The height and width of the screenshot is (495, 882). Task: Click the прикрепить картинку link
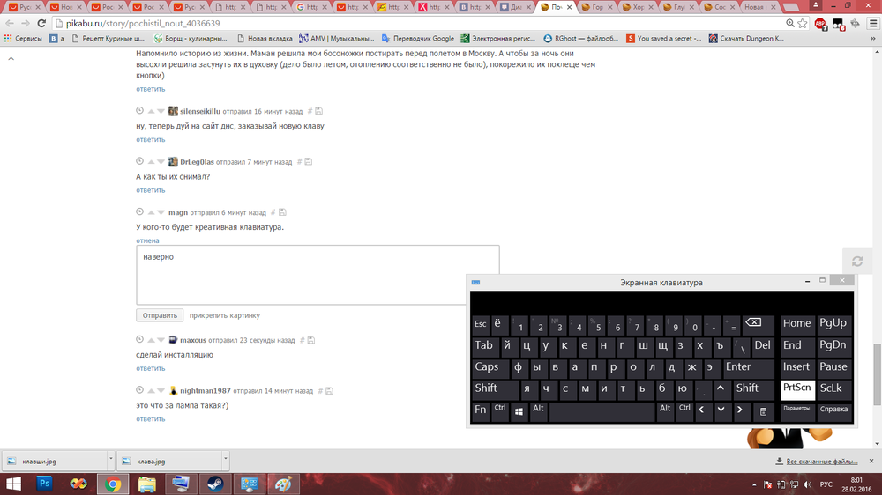[x=224, y=316]
